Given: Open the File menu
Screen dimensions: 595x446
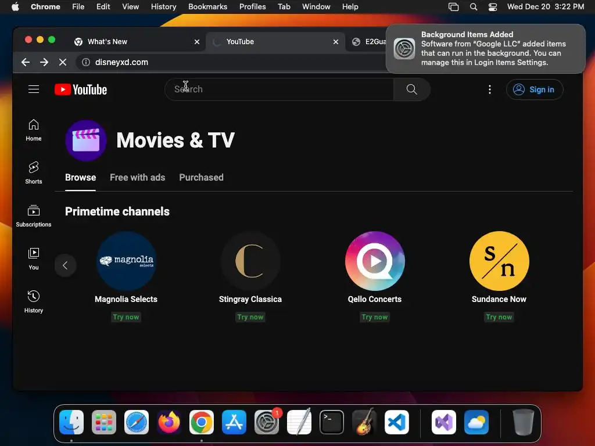Looking at the screenshot, I should pyautogui.click(x=78, y=7).
